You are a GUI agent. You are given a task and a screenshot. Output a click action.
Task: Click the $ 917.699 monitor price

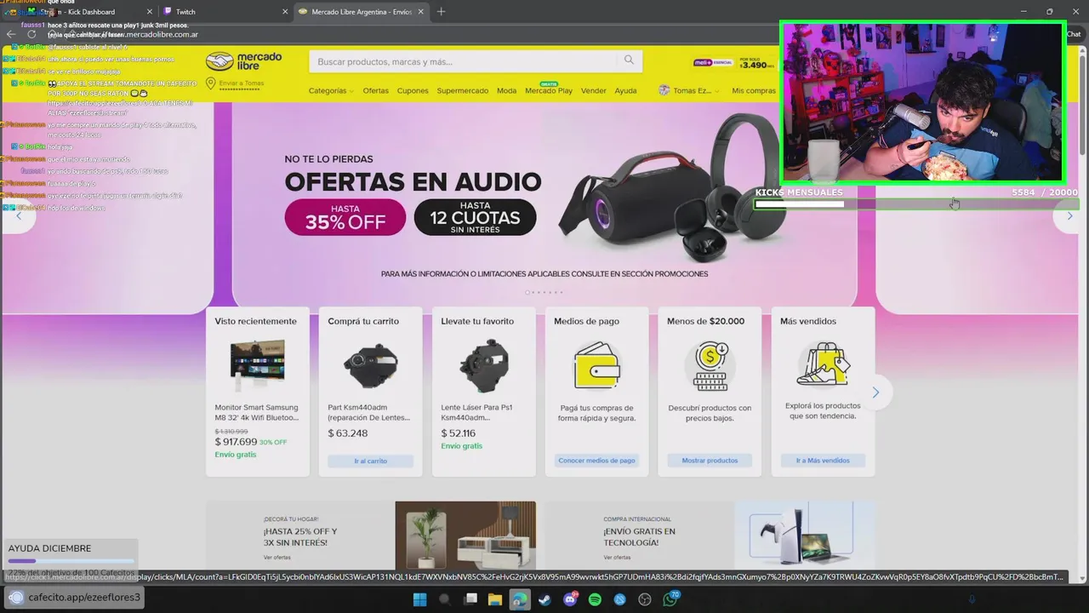pyautogui.click(x=236, y=442)
